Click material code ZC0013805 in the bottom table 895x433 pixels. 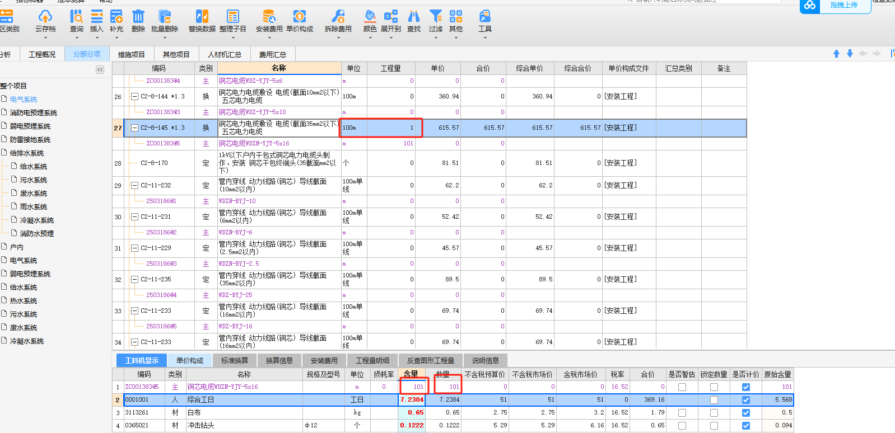[x=142, y=387]
